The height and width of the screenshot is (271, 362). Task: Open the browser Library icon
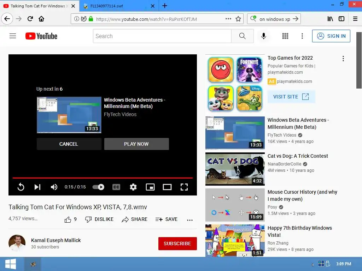(x=330, y=19)
